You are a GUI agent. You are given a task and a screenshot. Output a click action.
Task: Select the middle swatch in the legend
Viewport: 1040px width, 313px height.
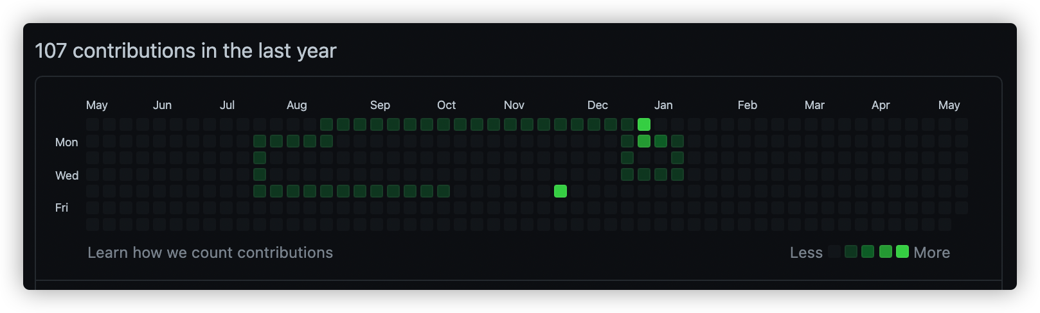point(868,251)
